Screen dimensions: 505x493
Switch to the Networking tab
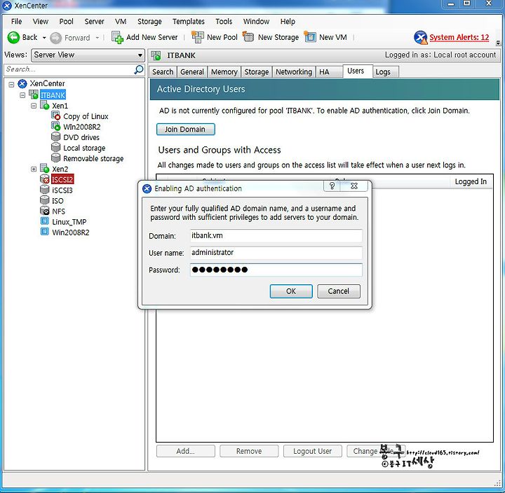tap(294, 71)
